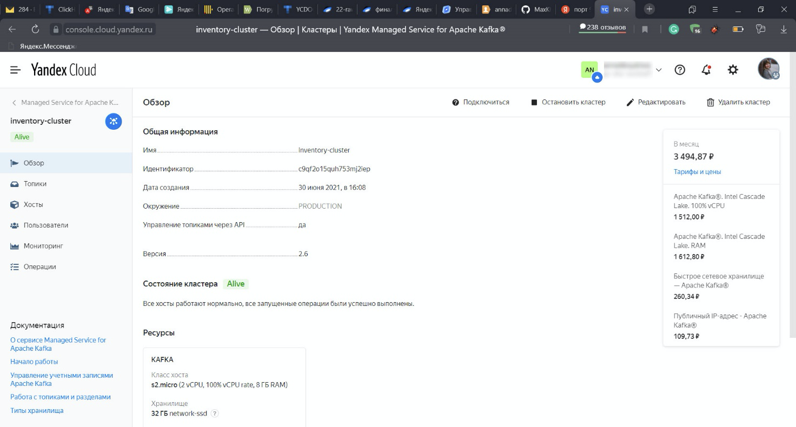Click the green shield extension with 16
The image size is (796, 427).
[x=695, y=29]
